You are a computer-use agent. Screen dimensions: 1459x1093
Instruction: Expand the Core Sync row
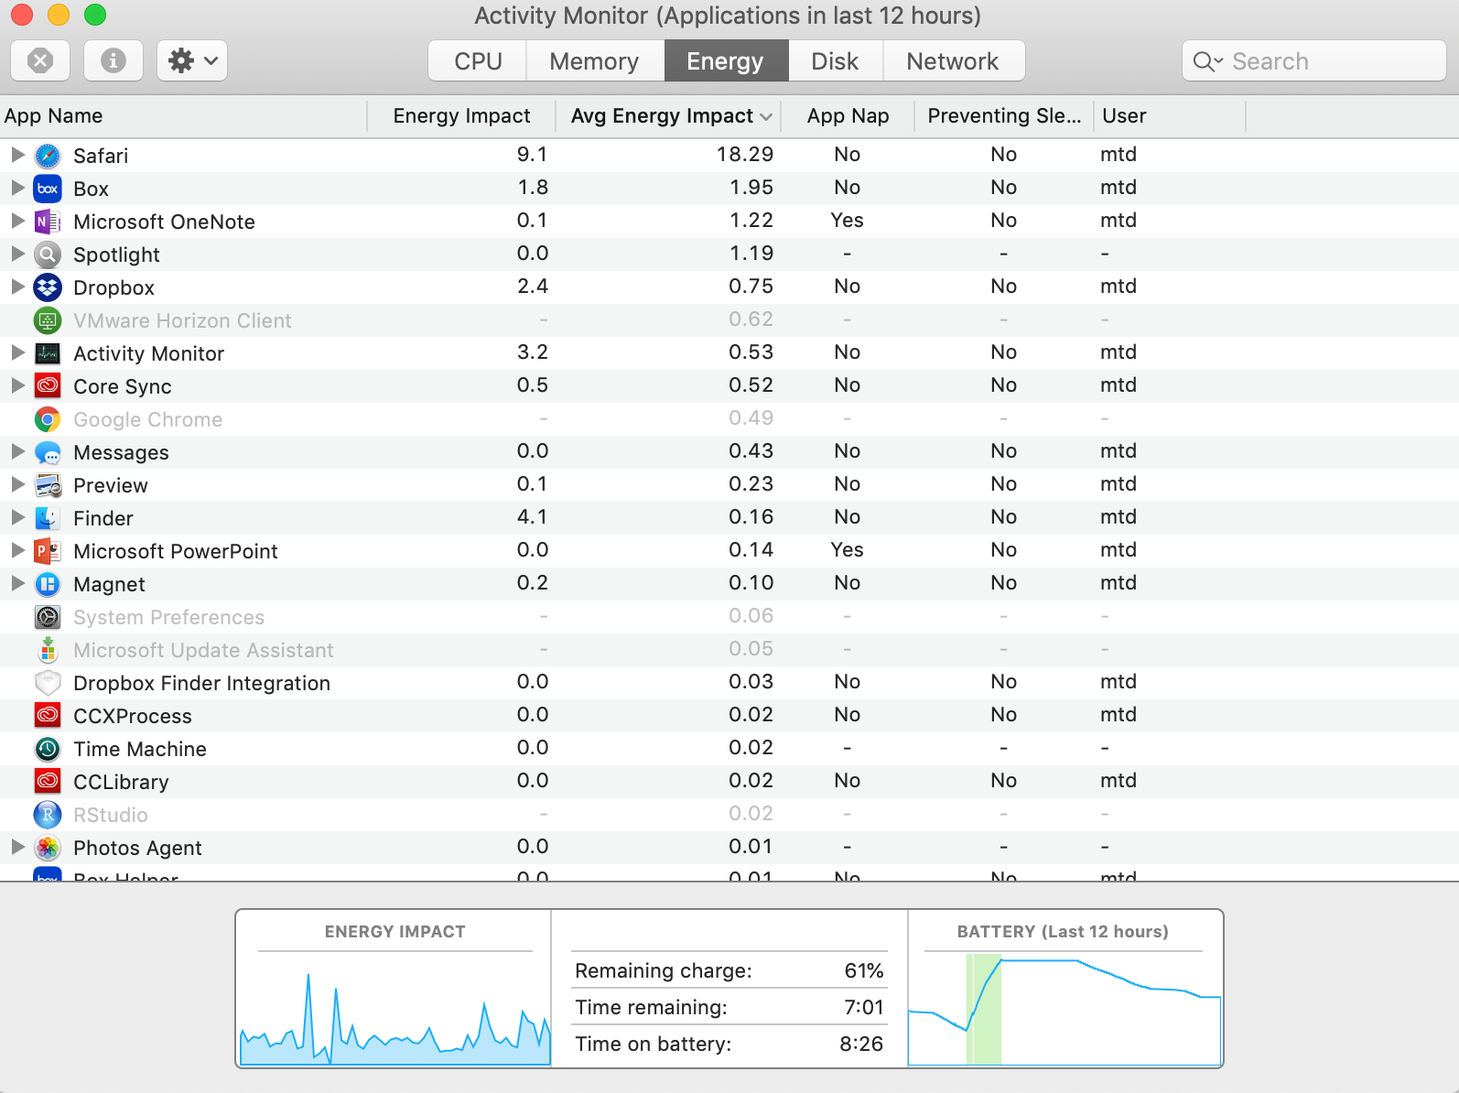(17, 385)
